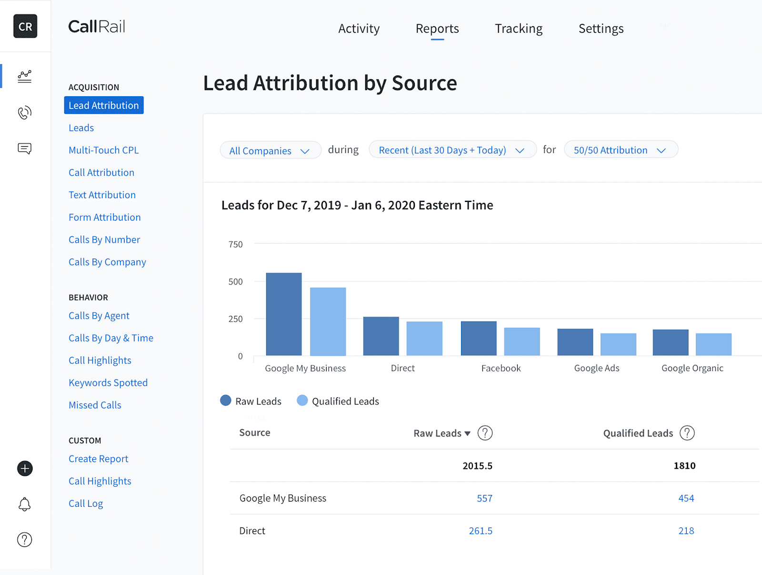
Task: Click the Raw Leads help question mark icon
Action: click(485, 433)
